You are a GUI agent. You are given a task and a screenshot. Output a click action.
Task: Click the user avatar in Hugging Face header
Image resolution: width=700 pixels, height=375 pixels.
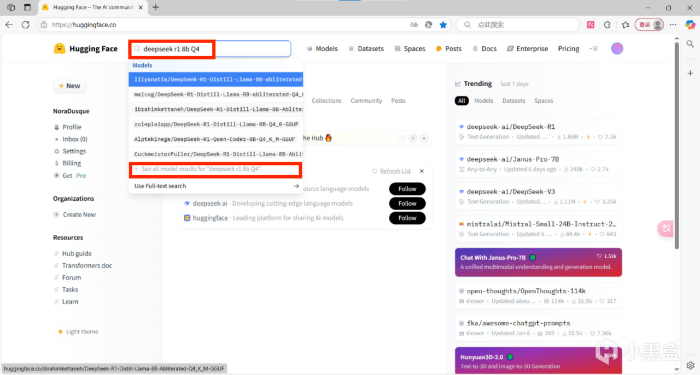click(x=617, y=49)
